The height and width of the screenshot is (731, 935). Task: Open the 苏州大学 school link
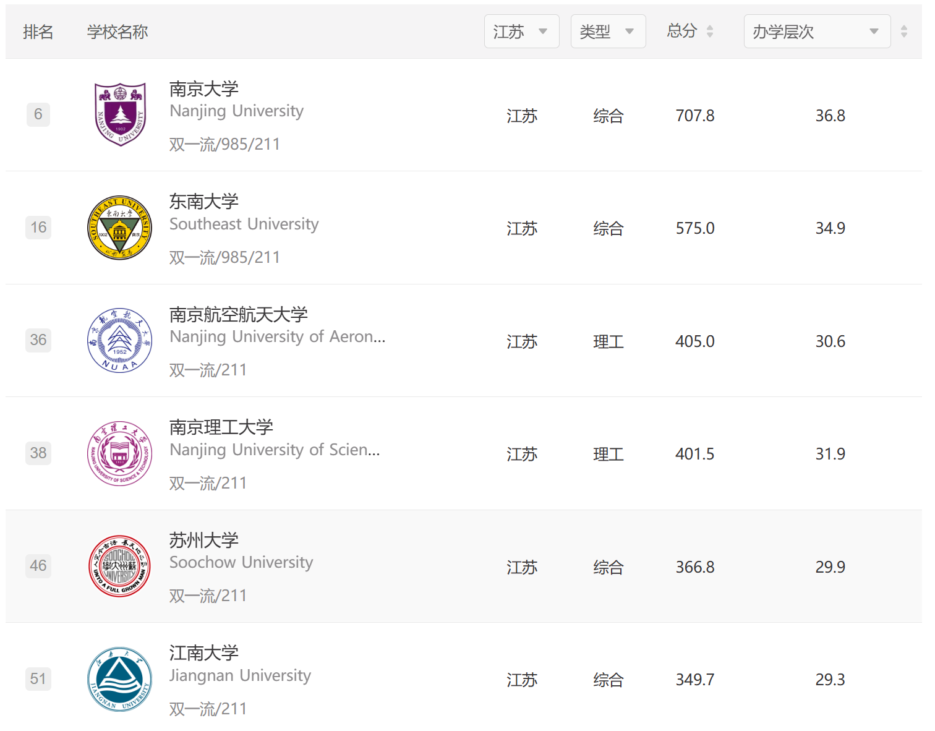[x=204, y=541]
